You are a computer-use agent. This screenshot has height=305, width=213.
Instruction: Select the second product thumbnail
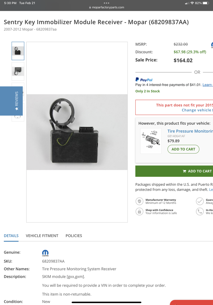(18, 71)
